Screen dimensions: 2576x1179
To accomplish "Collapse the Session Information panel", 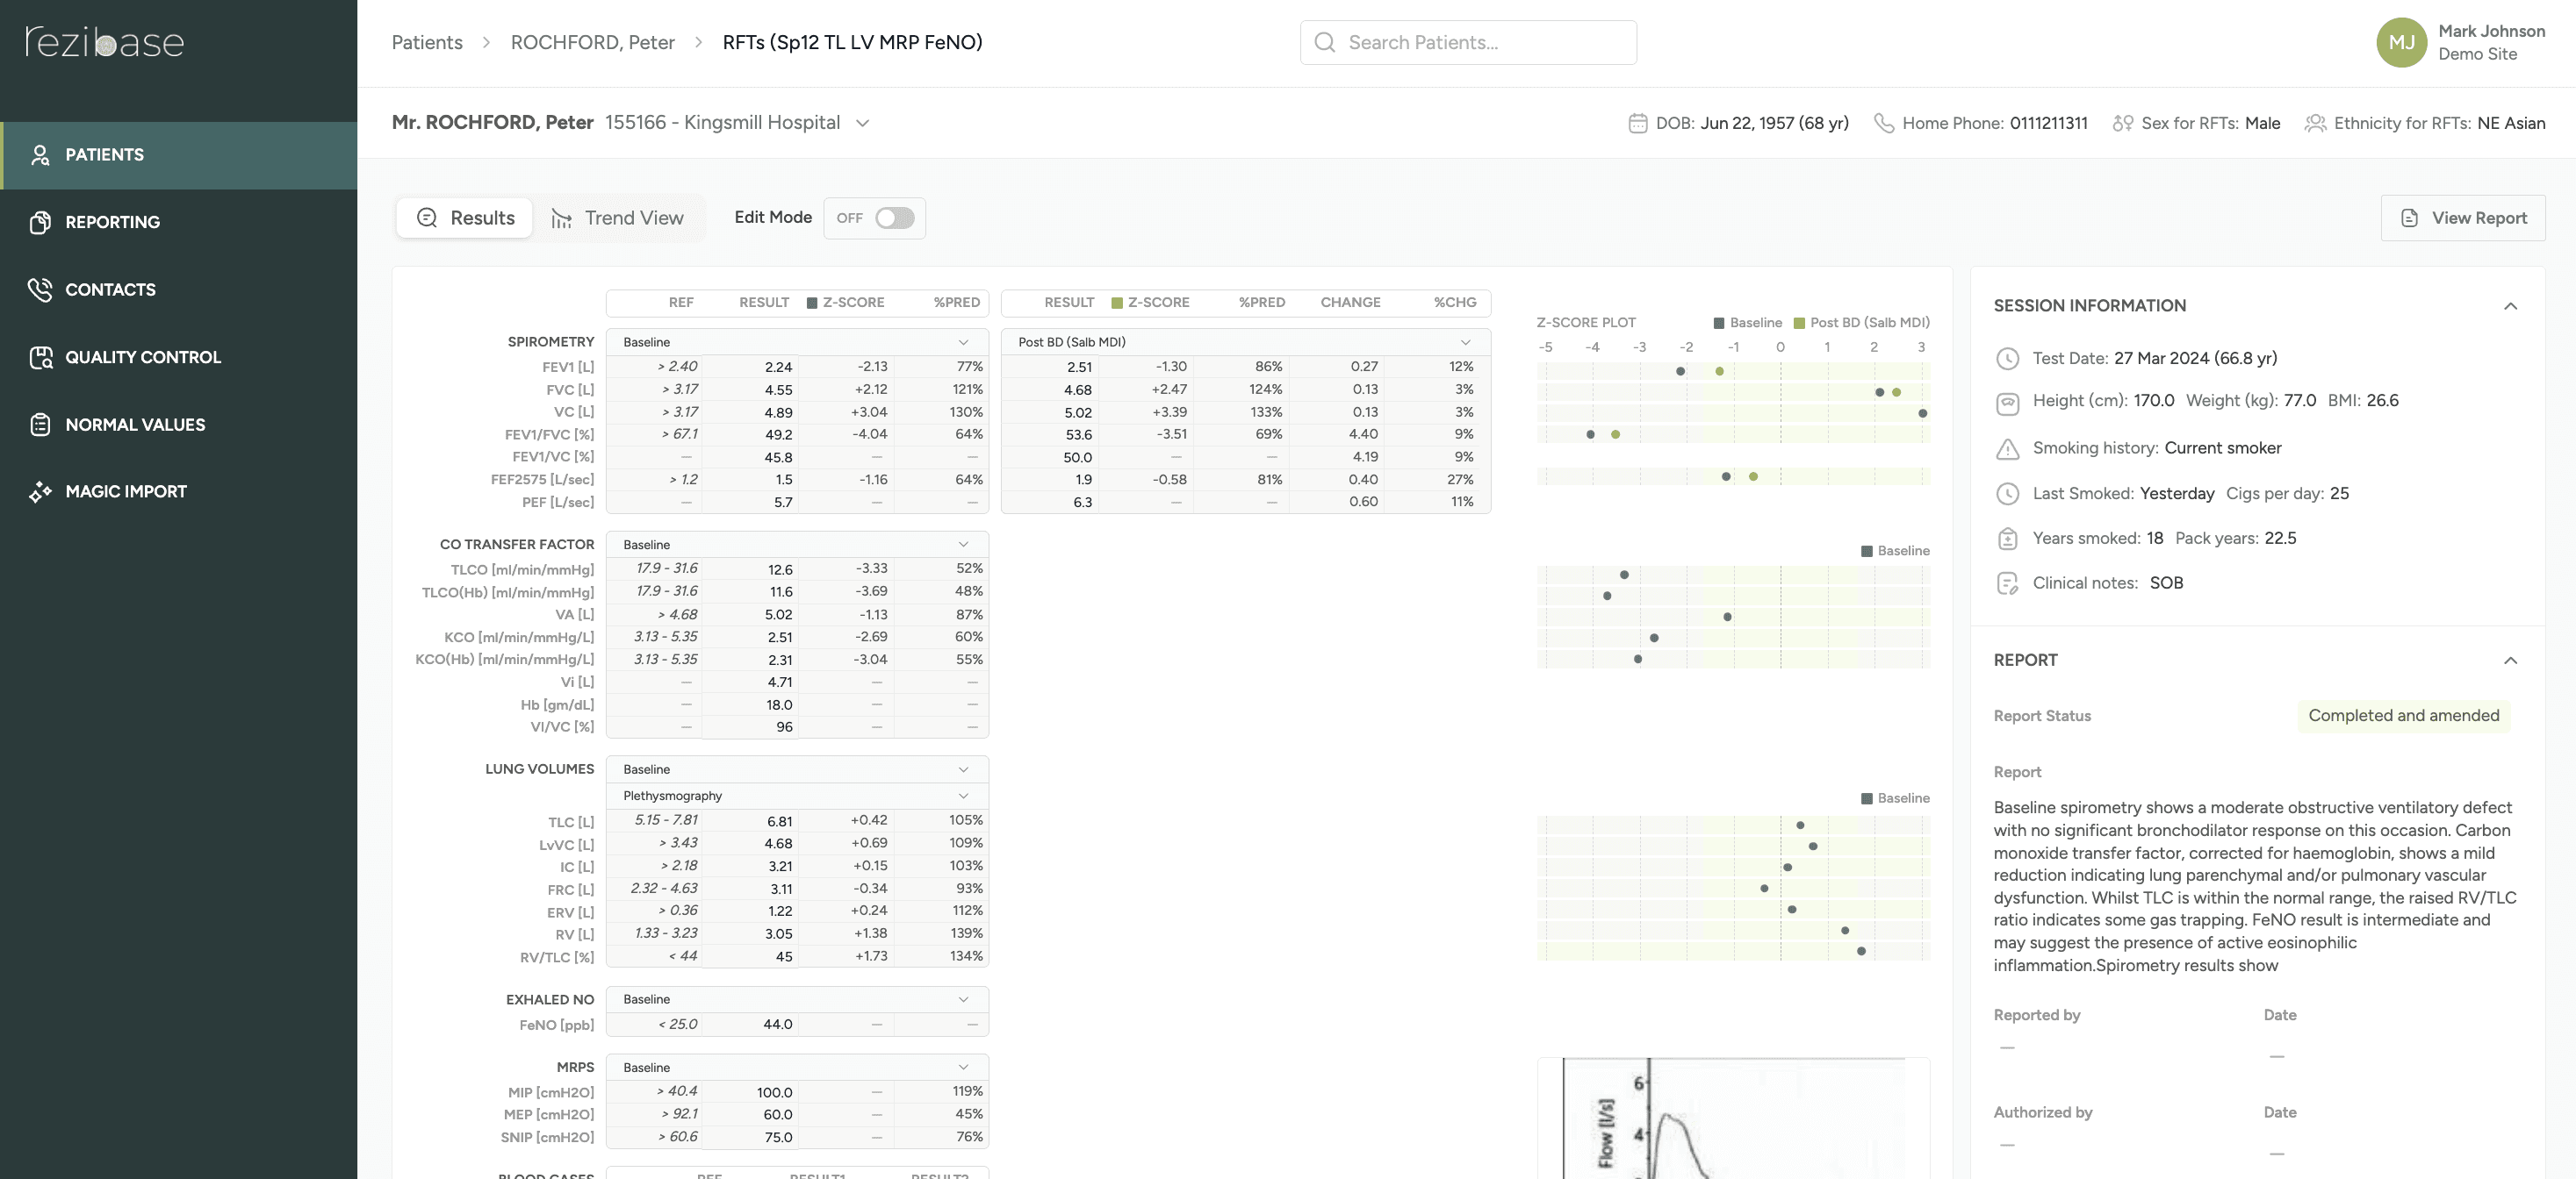I will click(x=2509, y=306).
